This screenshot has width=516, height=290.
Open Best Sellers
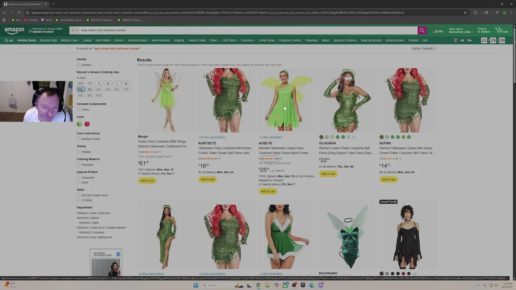coord(103,40)
